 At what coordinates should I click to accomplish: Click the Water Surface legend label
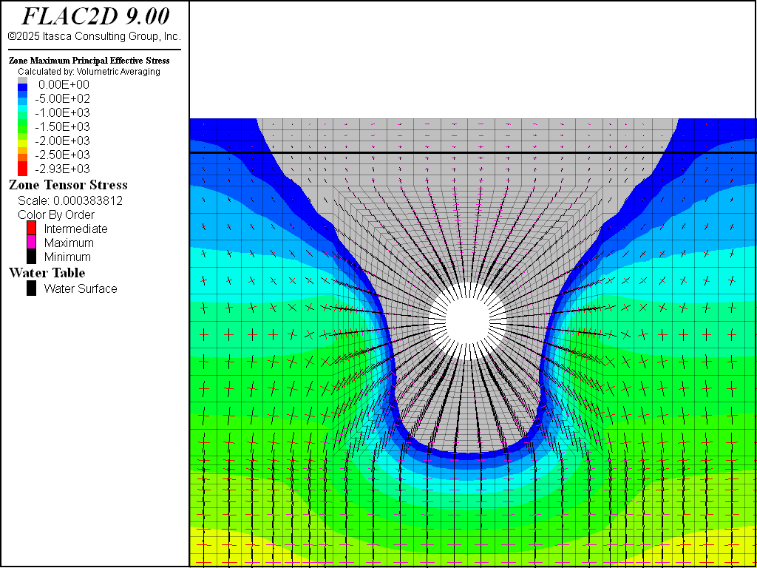tap(81, 289)
